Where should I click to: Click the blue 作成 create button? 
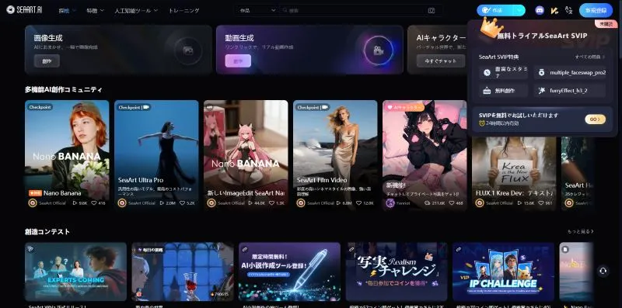[495, 11]
